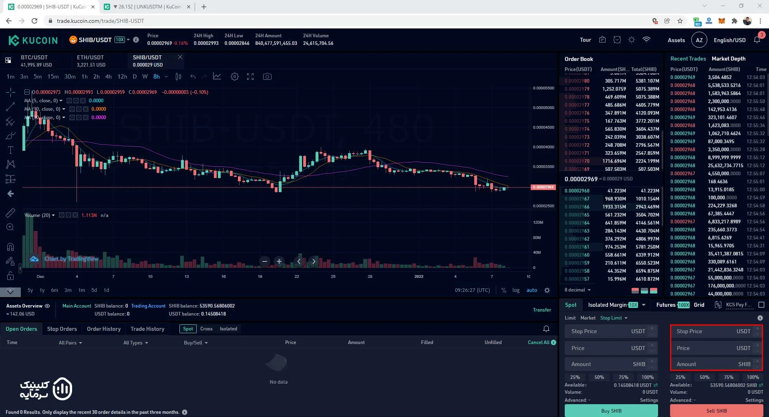Select the text annotation tool
The image size is (769, 417).
pos(10,150)
